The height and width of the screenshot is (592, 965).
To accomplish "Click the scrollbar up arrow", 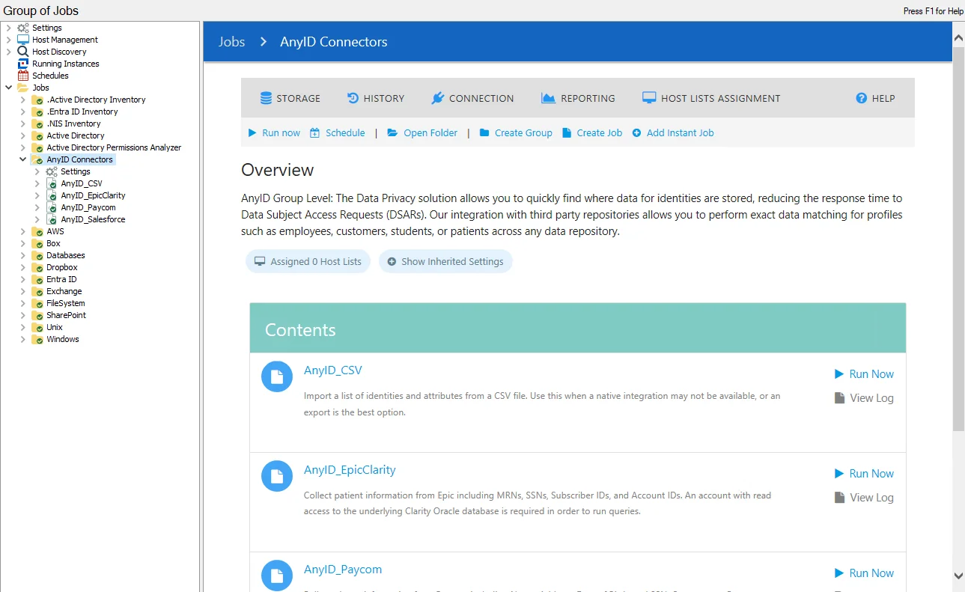I will coord(958,37).
